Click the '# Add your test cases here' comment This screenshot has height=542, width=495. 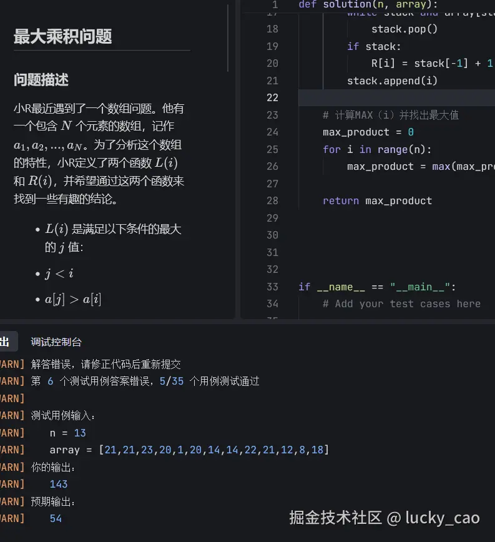click(401, 304)
